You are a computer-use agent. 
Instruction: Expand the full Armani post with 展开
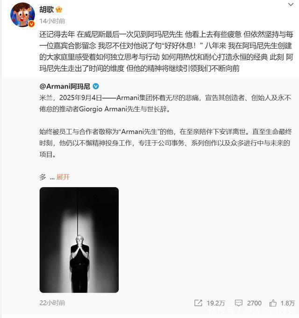pos(63,177)
